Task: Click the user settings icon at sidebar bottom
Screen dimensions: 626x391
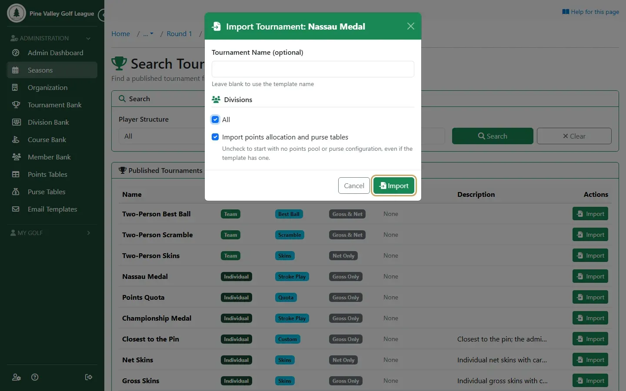Action: [x=17, y=377]
